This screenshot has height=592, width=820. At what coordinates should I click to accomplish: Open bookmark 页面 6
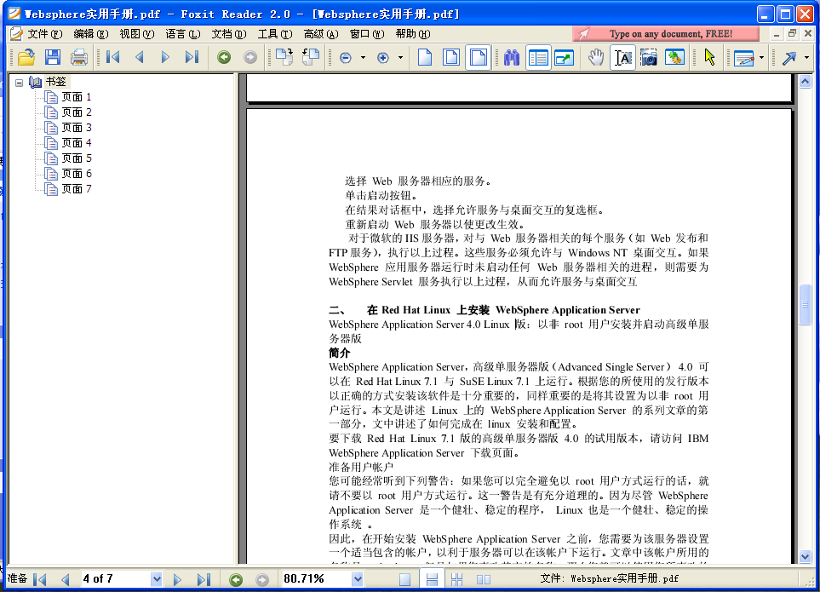[x=77, y=173]
